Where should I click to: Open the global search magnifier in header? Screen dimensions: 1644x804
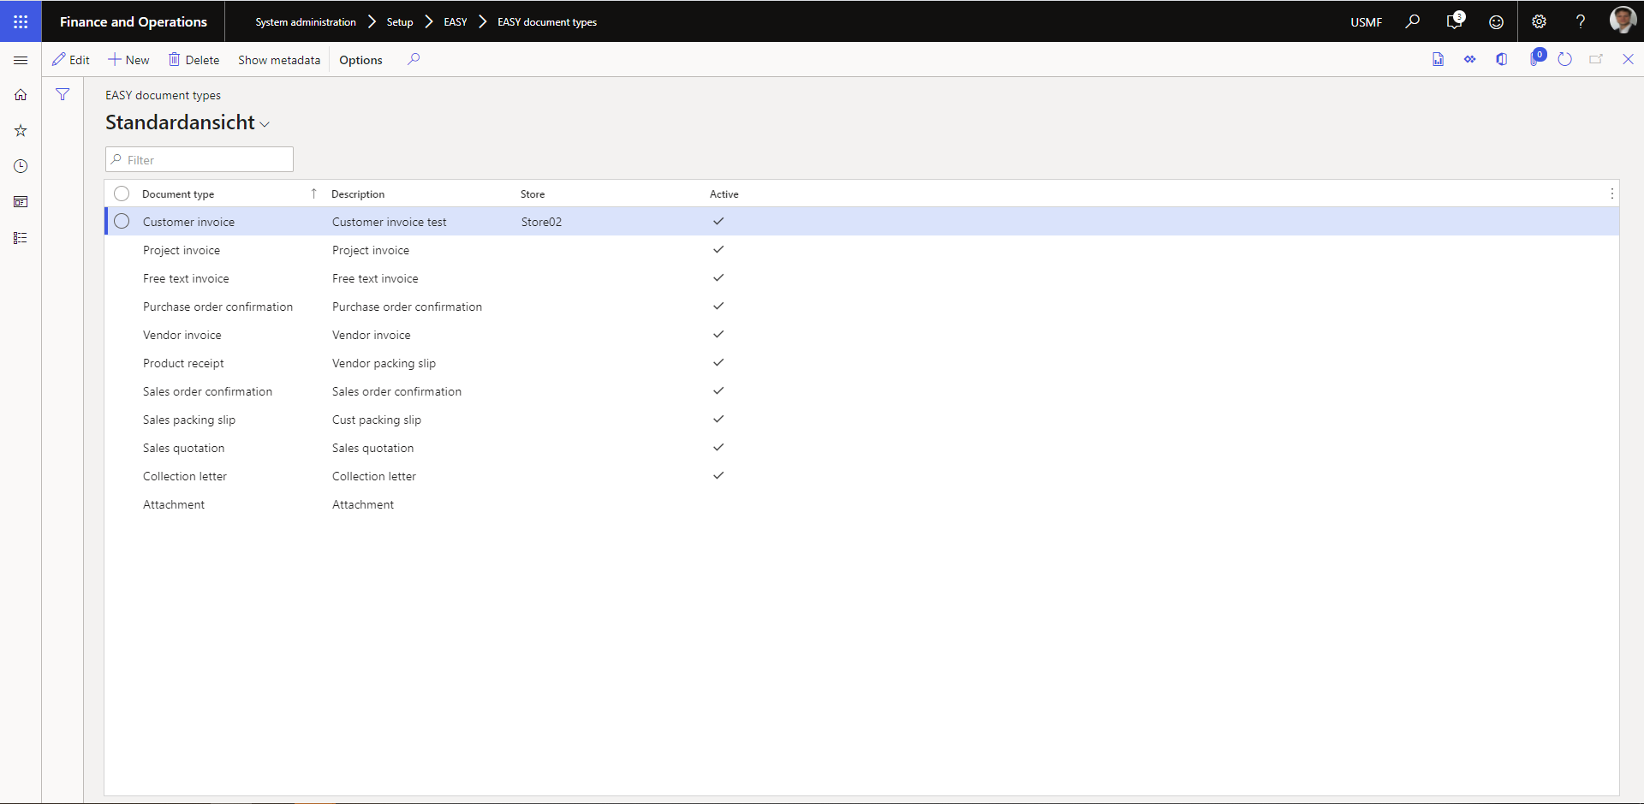click(1413, 21)
